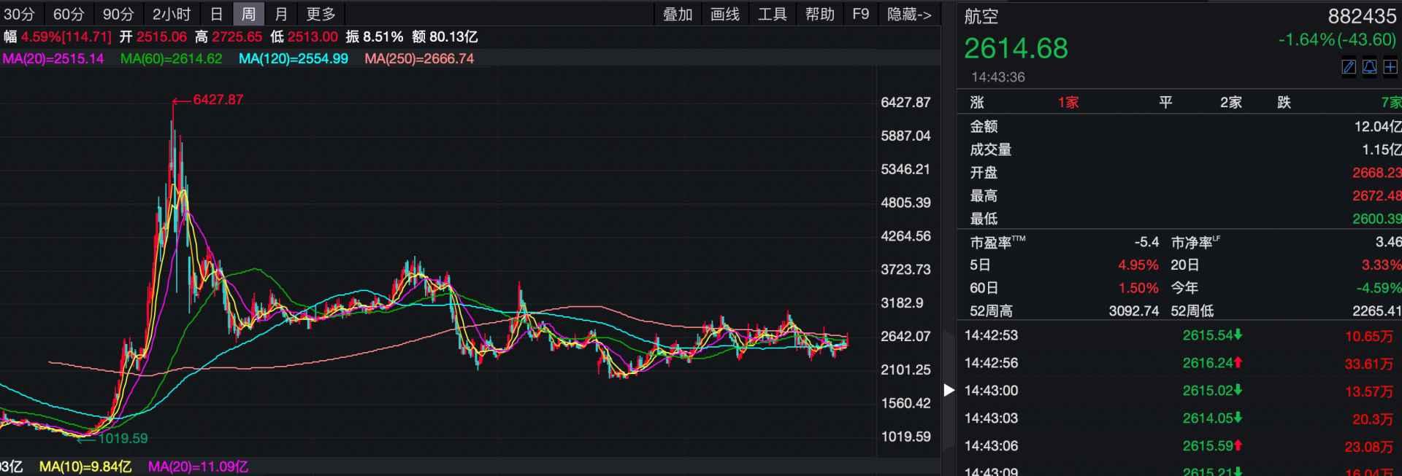The height and width of the screenshot is (476, 1402).
Task: Switch to 日 daily chart
Action: [216, 14]
